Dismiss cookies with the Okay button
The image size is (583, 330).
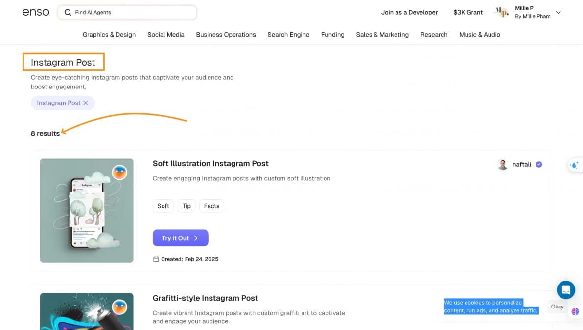(557, 307)
